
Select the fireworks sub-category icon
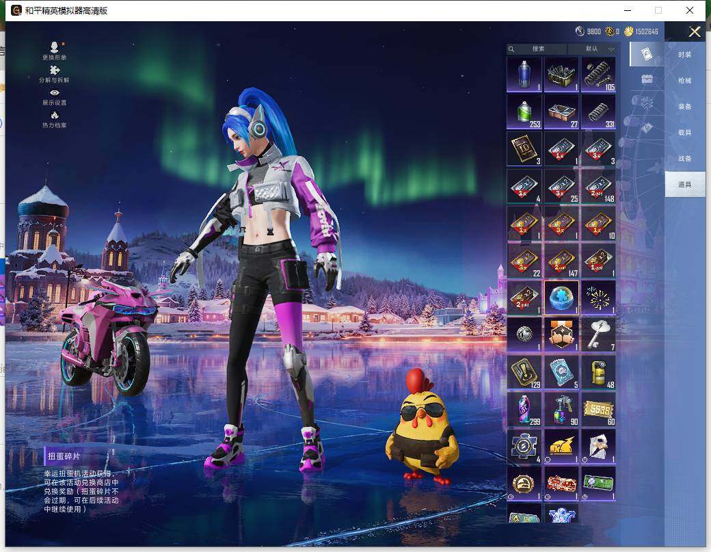coord(647,103)
